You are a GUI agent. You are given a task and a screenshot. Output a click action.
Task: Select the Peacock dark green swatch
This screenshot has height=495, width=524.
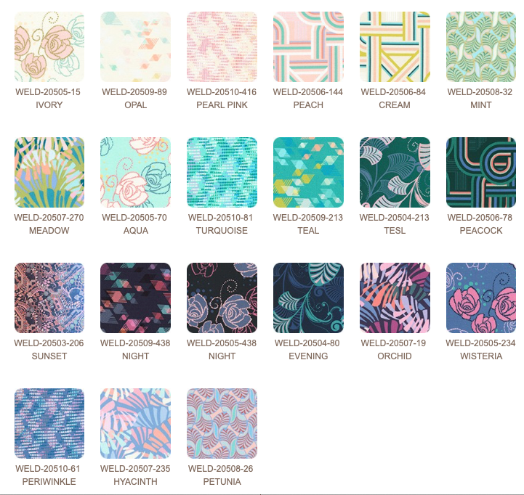pyautogui.click(x=481, y=172)
